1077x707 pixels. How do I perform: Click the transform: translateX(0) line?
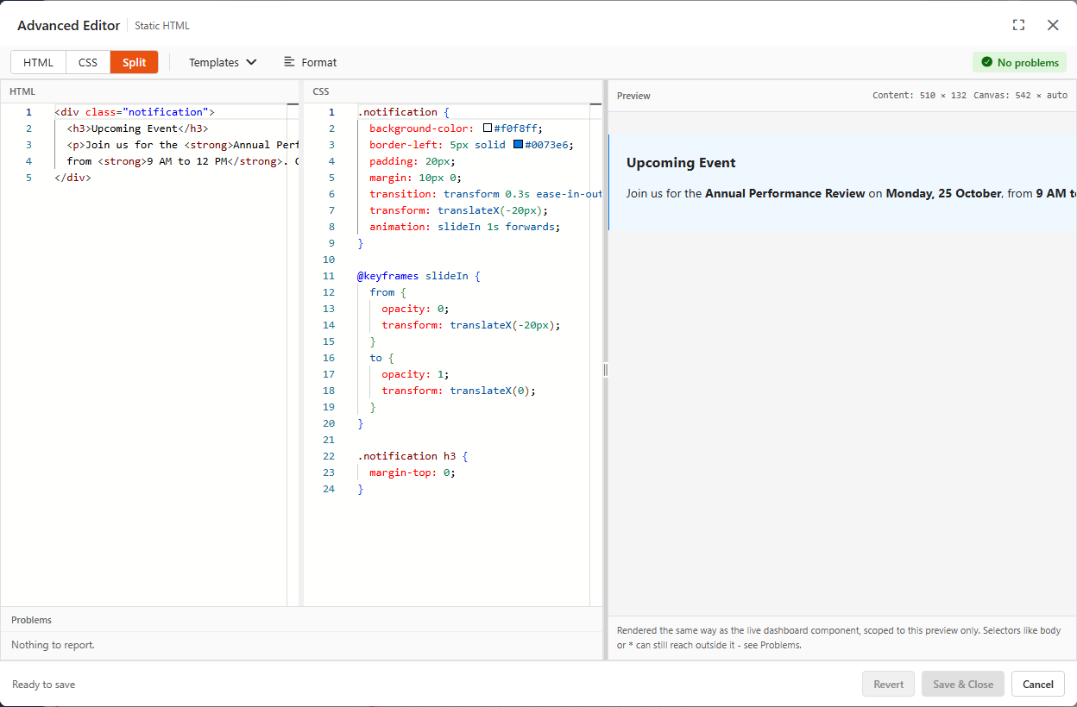click(458, 391)
